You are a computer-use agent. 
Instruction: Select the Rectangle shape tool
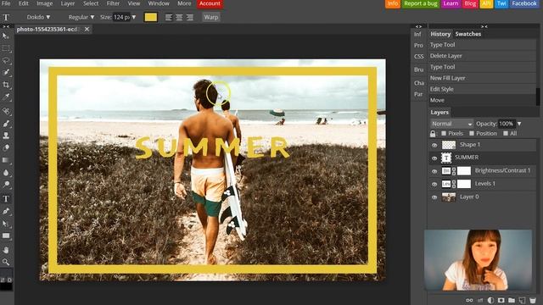(6, 236)
